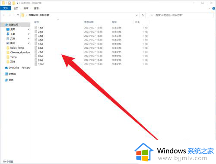
Task: Select file 1.txt icon
Action: click(x=36, y=28)
